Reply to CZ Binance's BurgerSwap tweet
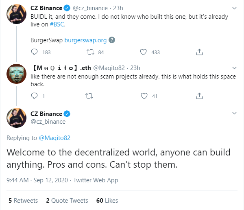 coord(35,52)
